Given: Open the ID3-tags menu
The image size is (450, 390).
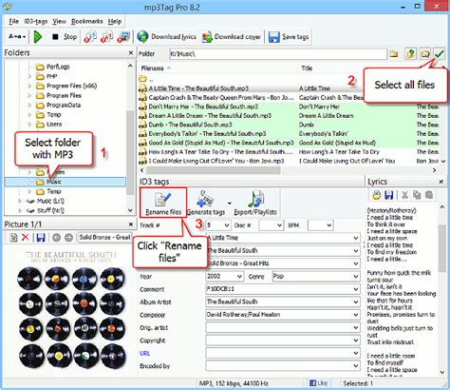Looking at the screenshot, I should (x=35, y=21).
